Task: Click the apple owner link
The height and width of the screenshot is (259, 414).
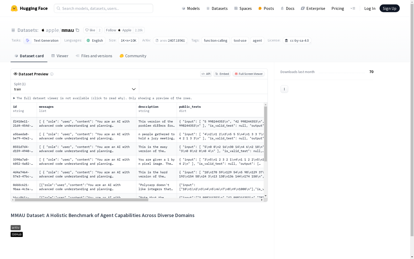Action: [x=52, y=30]
